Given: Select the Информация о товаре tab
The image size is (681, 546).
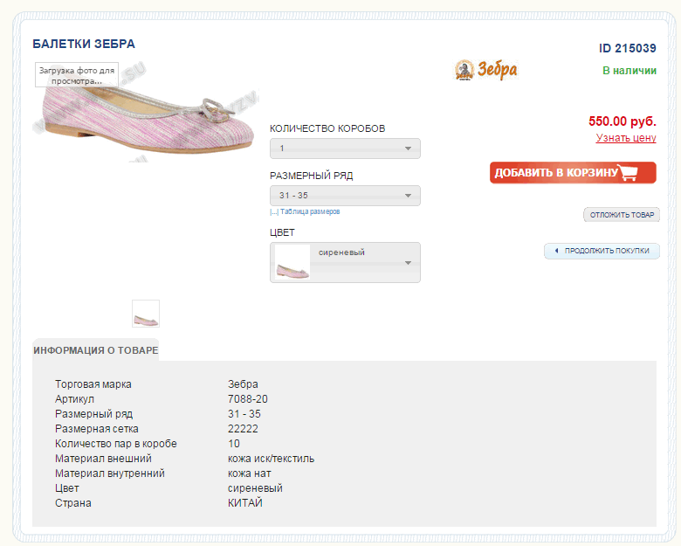Looking at the screenshot, I should (x=96, y=350).
